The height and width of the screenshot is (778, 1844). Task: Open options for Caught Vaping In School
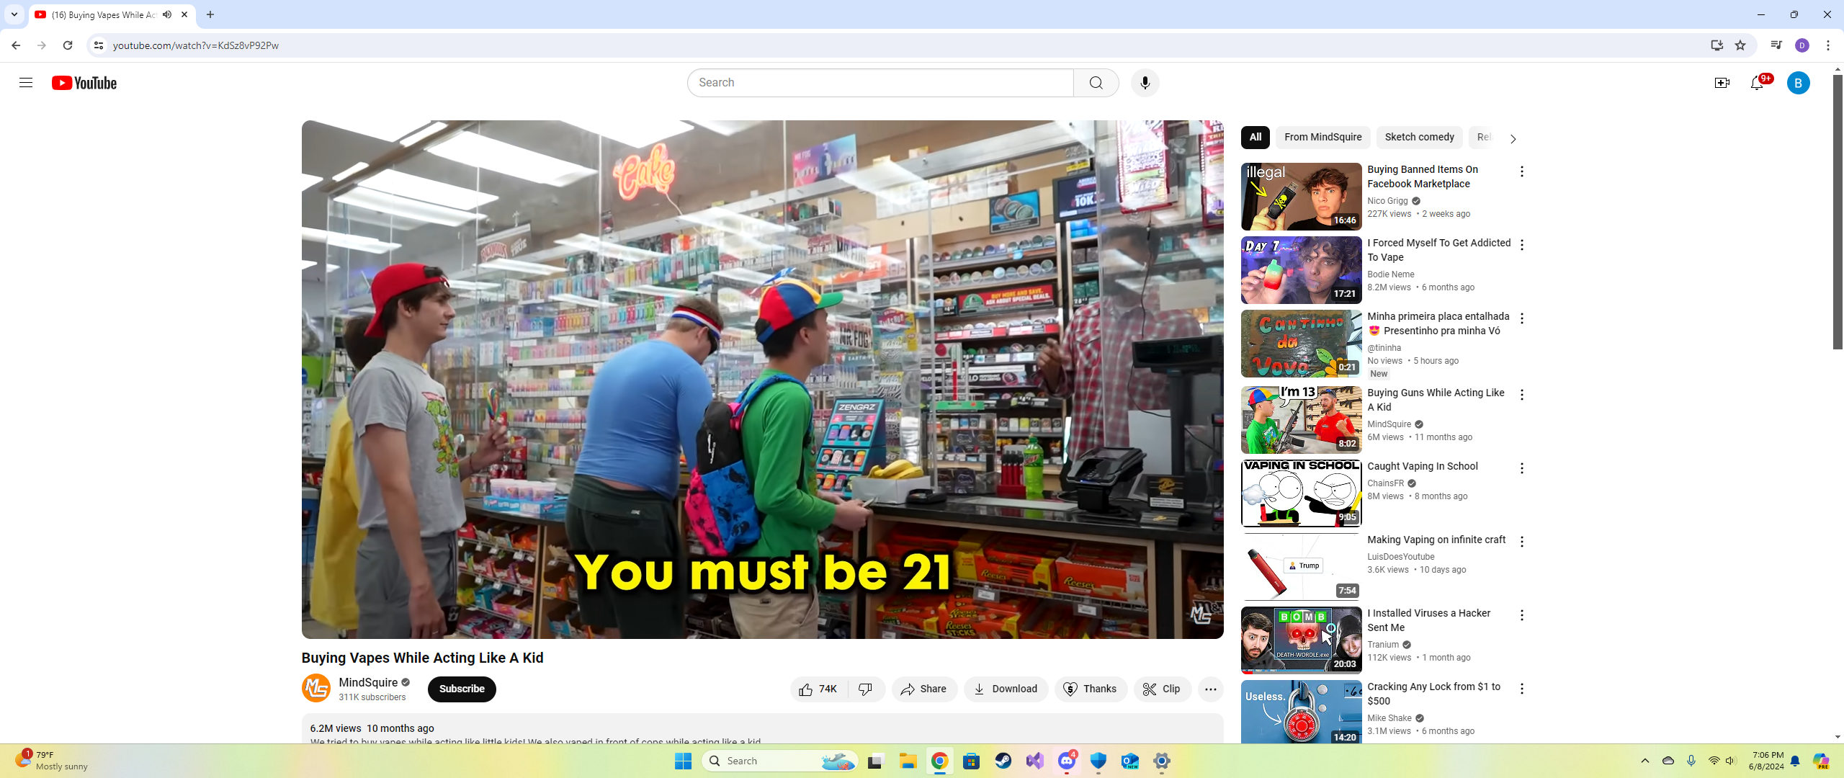click(1521, 468)
